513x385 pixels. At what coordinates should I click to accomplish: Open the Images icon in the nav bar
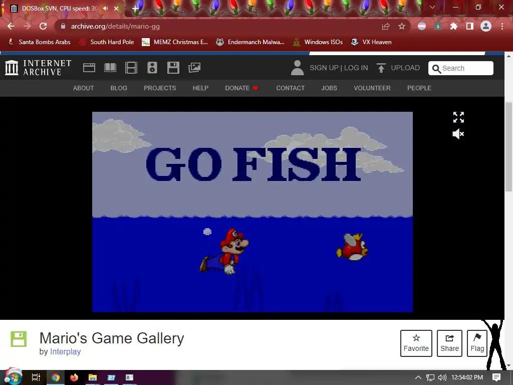click(194, 68)
